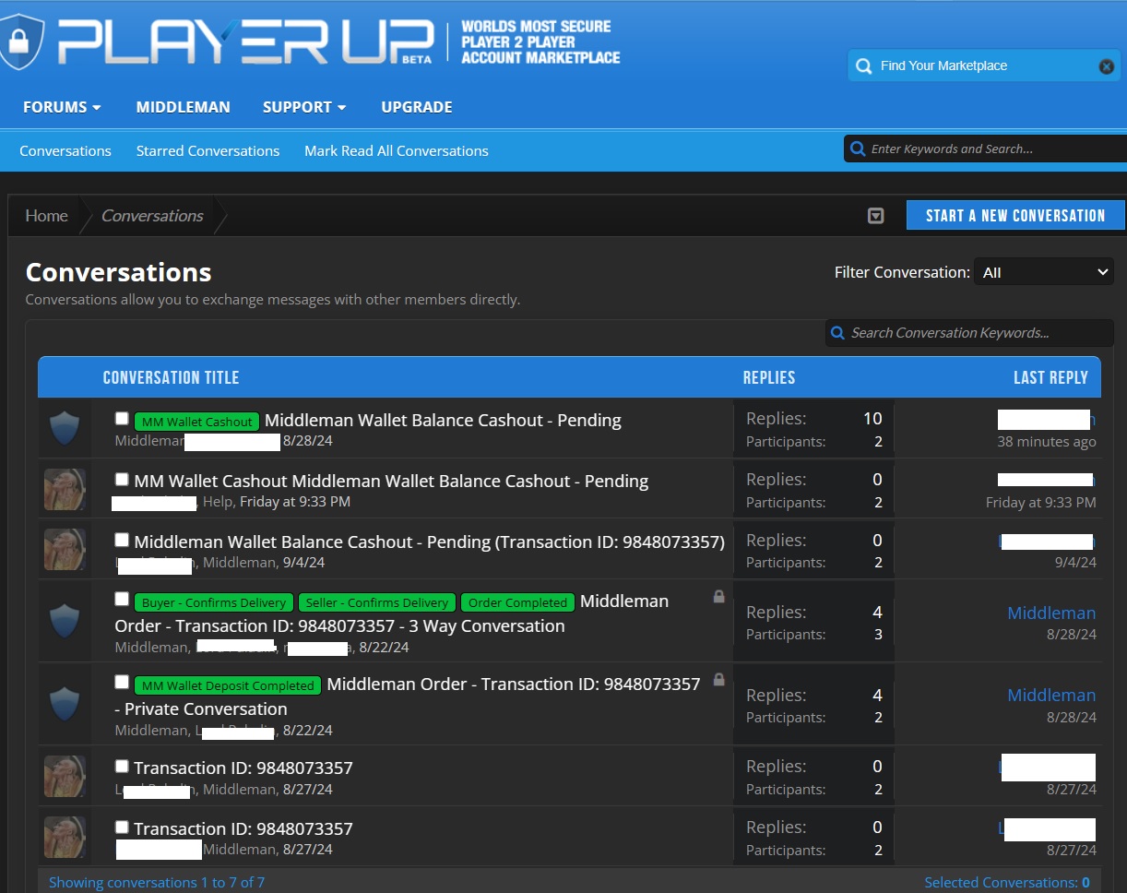Tick checkbox for Order Completed 3 Way Conversation

[x=122, y=600]
